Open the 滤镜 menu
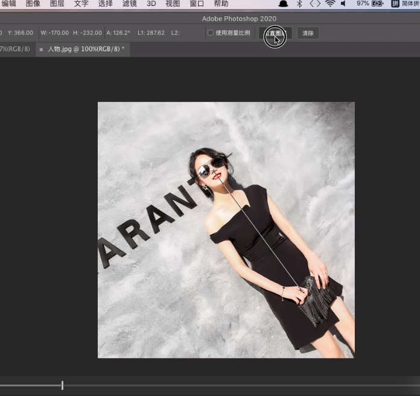This screenshot has height=396, width=420. coord(130,4)
